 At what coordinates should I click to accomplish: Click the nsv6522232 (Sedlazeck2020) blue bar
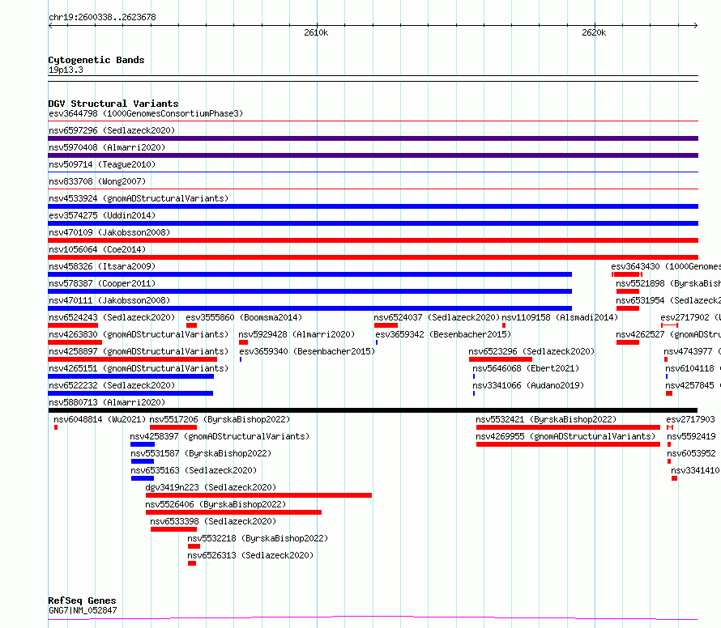[x=130, y=393]
